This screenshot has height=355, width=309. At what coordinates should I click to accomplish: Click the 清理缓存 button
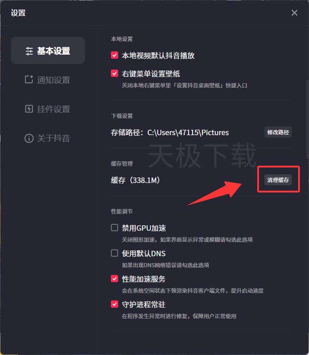click(278, 180)
